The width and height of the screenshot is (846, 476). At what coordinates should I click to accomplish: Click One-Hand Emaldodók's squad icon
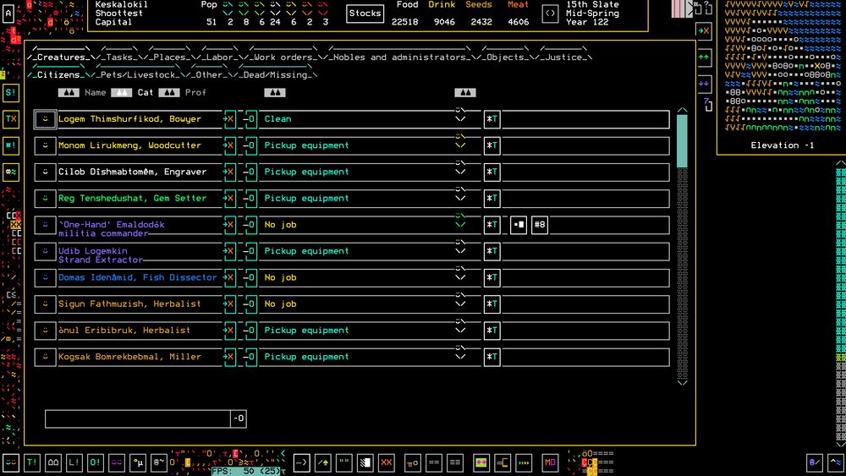click(x=519, y=225)
